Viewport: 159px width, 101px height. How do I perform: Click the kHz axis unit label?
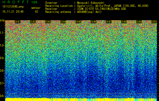point(2,20)
